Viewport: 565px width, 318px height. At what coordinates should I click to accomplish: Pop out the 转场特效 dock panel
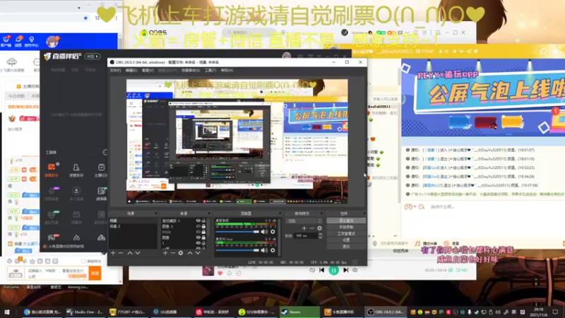tap(321, 213)
